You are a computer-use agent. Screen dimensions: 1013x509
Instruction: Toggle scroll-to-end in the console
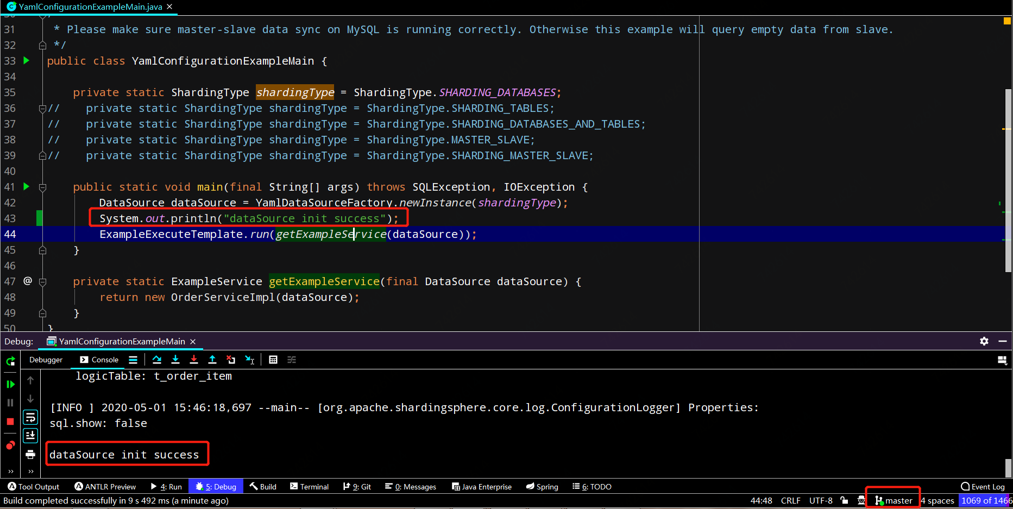tap(30, 435)
